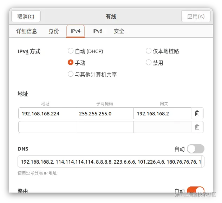Select the IPv4 tab
The height and width of the screenshot is (203, 222).
tap(76, 31)
